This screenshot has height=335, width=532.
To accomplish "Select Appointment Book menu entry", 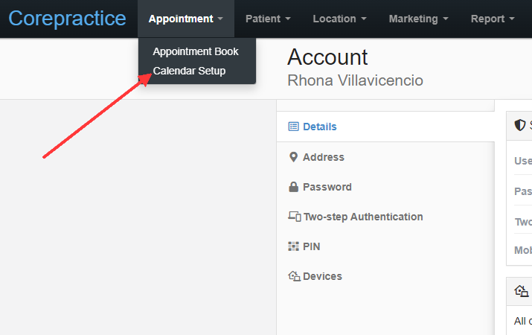I will coord(196,51).
